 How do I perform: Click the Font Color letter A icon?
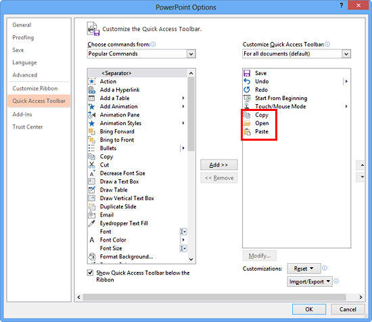pos(92,240)
